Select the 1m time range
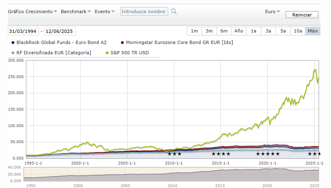The width and height of the screenshot is (331, 188). [194, 31]
